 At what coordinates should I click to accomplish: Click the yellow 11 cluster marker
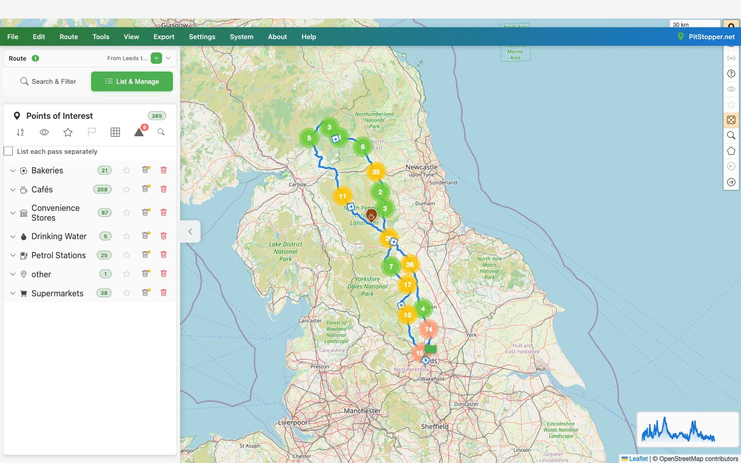pos(343,196)
